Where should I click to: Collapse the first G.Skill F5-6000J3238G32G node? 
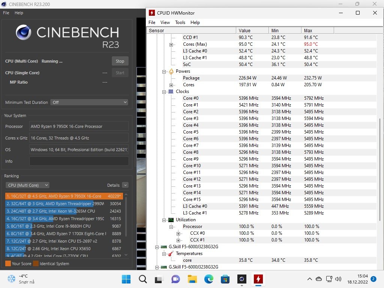coord(157,247)
